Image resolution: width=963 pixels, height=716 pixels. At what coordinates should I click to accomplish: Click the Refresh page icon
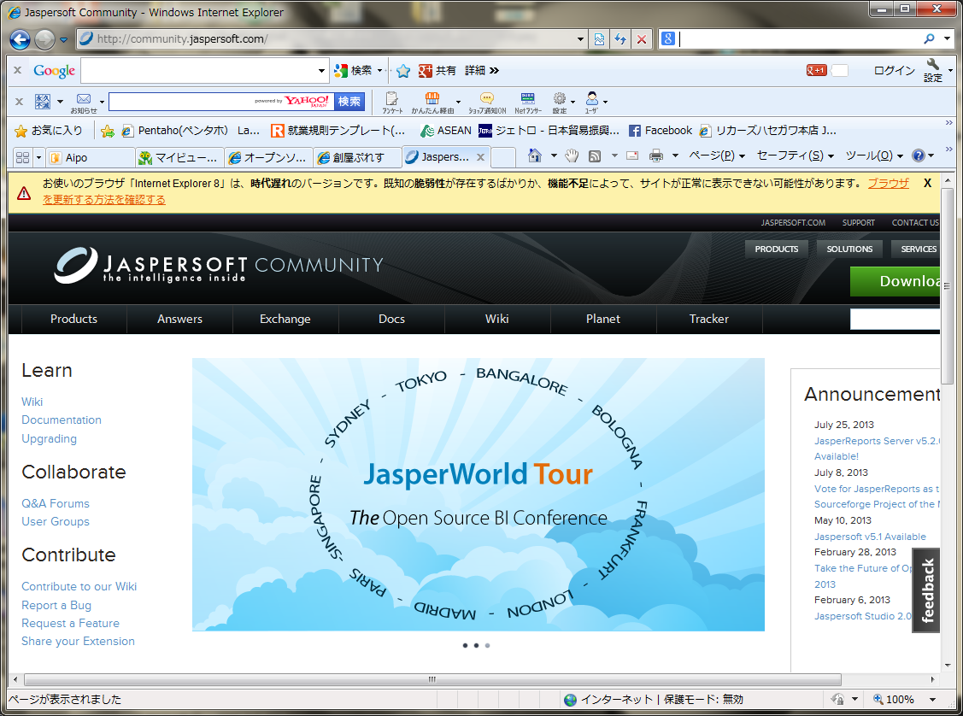pyautogui.click(x=620, y=39)
